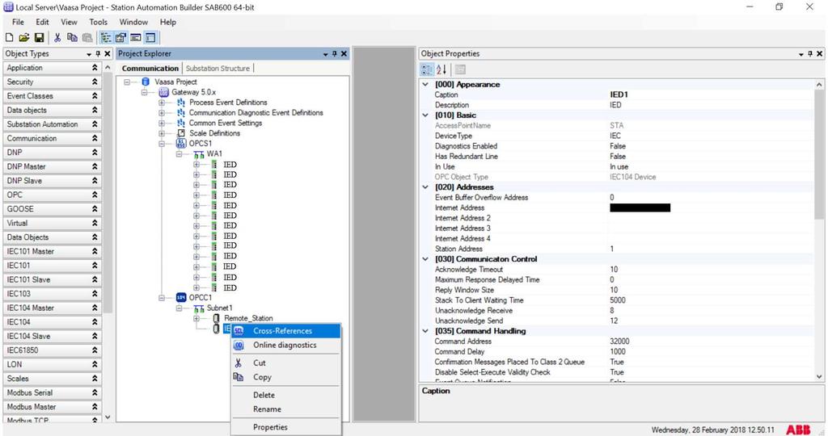Save the project using the floppy icon
Screen dimensions: 828x436
(39, 37)
